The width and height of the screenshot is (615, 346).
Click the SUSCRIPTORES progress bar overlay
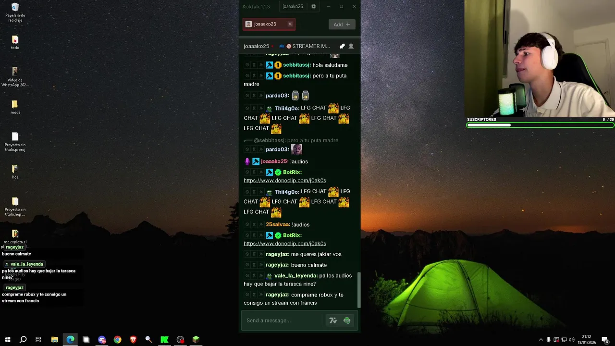(541, 125)
